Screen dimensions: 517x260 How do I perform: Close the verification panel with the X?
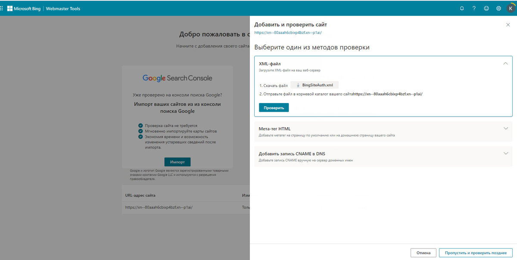pos(508,24)
